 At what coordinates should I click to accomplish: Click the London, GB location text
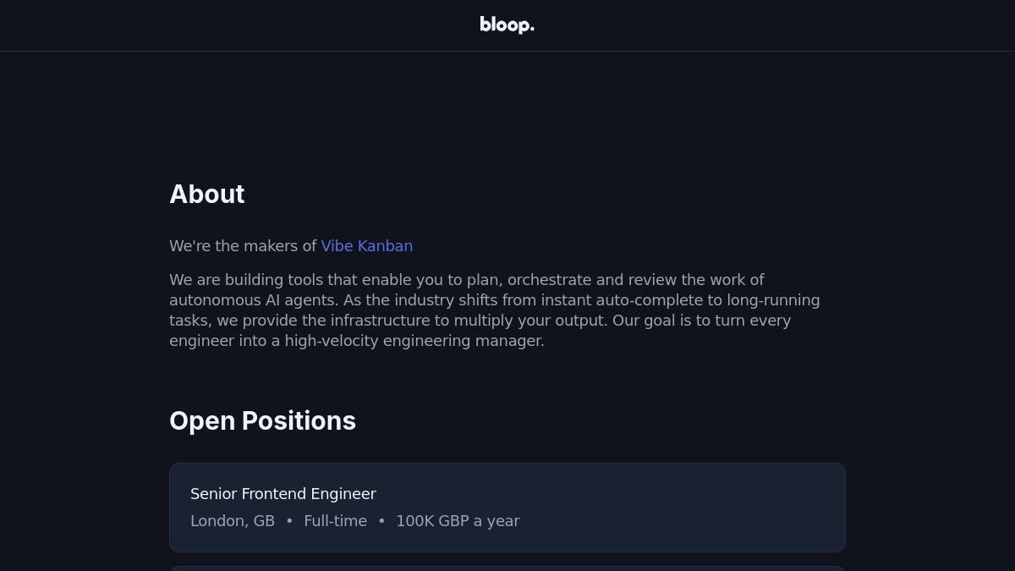[x=233, y=521]
